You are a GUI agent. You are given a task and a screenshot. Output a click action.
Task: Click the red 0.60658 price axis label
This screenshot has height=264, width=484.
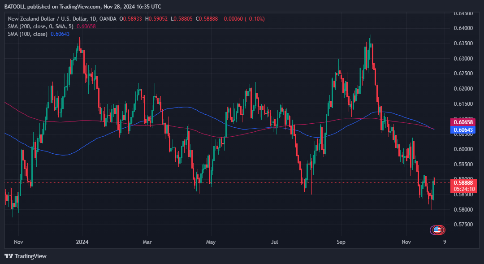coord(463,122)
